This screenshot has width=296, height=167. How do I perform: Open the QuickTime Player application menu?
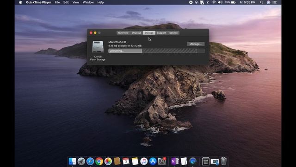[x=38, y=2]
